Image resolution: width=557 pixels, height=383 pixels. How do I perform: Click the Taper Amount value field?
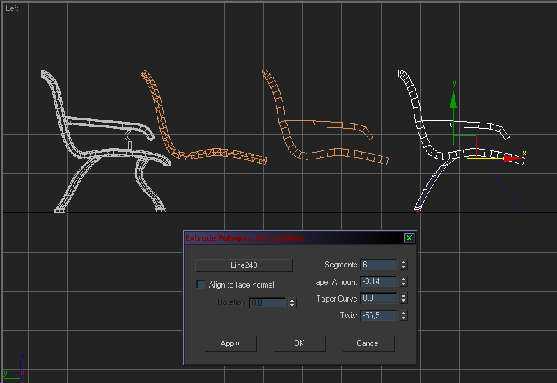(378, 282)
